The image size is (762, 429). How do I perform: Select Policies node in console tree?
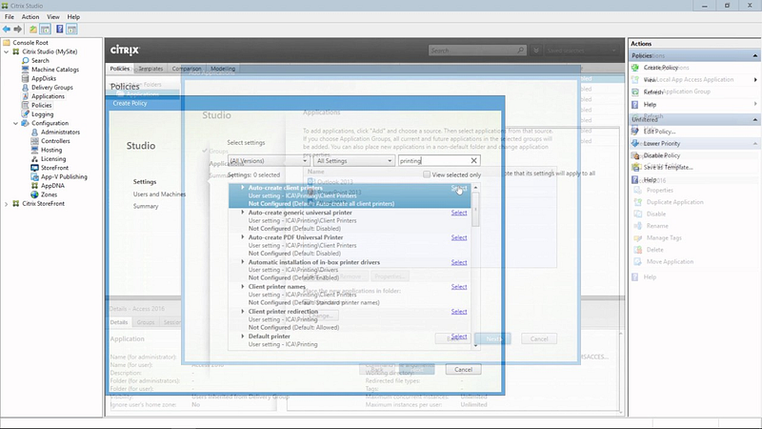click(41, 105)
